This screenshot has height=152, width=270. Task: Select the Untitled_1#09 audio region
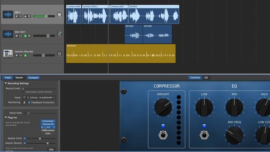pos(74,14)
